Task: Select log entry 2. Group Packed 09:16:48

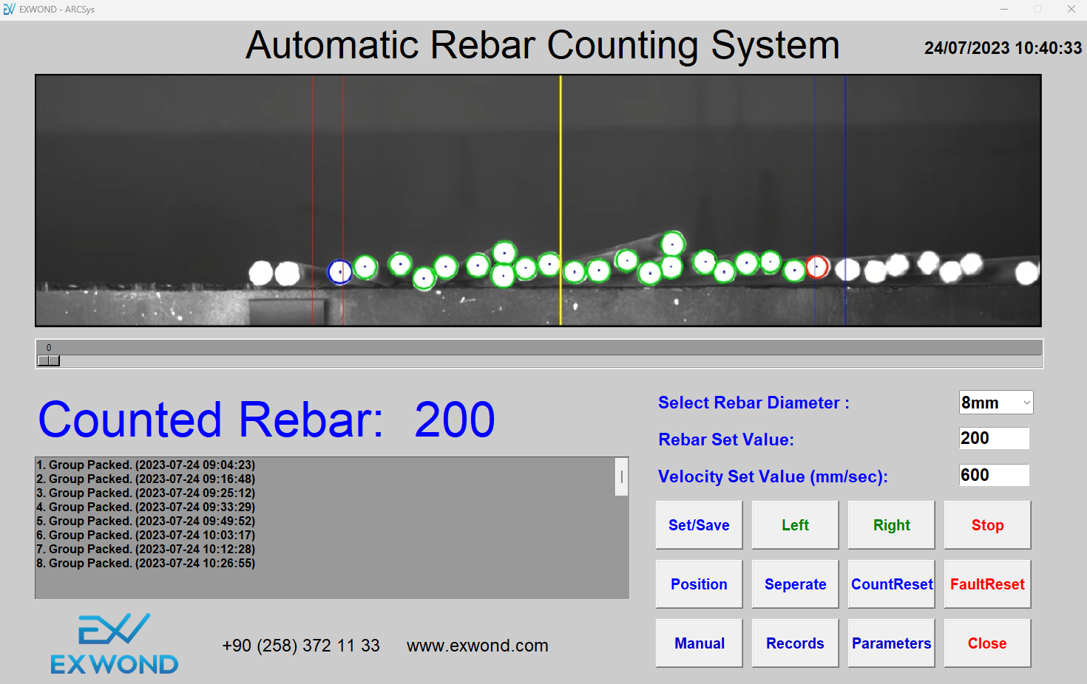Action: point(146,479)
